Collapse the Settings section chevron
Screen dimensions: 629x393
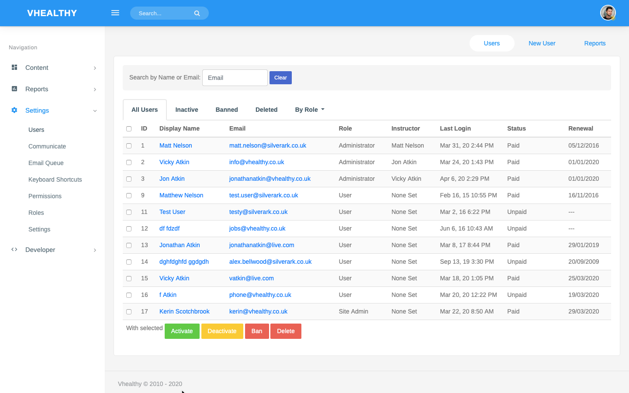click(x=95, y=111)
